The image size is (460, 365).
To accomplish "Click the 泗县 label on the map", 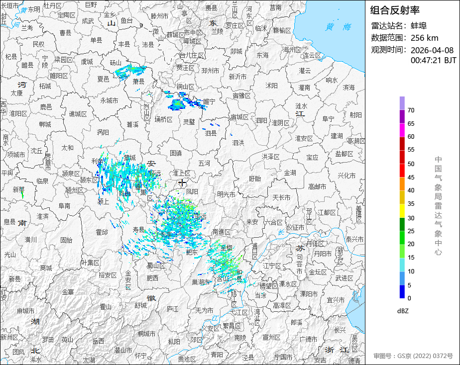I will point(211,133).
